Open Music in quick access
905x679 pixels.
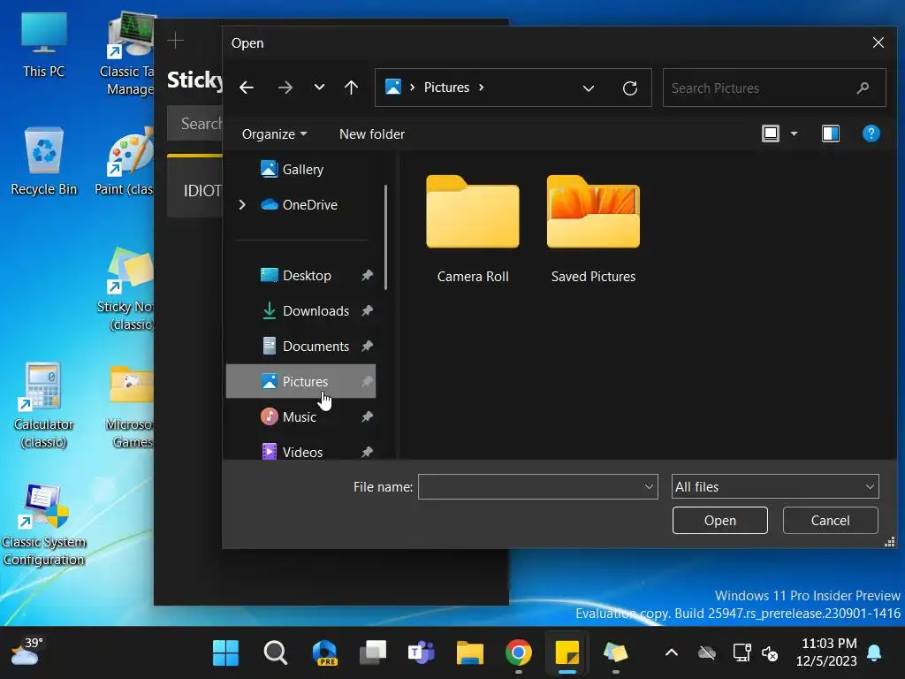pos(300,416)
